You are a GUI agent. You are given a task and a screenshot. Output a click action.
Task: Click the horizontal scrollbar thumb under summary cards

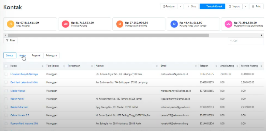(108, 35)
